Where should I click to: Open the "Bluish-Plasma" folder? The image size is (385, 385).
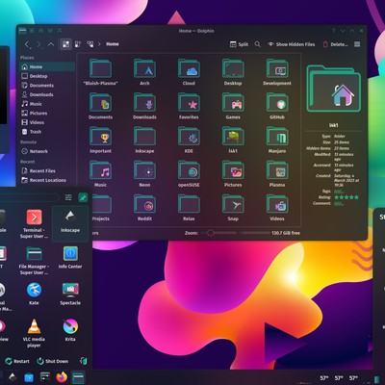pos(101,72)
